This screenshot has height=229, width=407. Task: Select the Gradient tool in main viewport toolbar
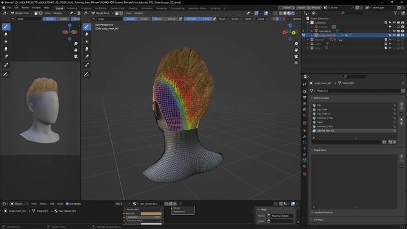(87, 57)
